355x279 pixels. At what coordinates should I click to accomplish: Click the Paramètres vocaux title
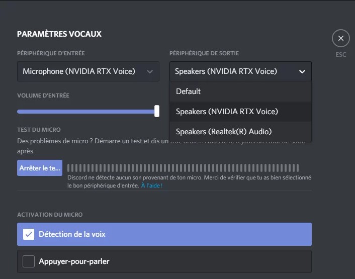pyautogui.click(x=59, y=34)
